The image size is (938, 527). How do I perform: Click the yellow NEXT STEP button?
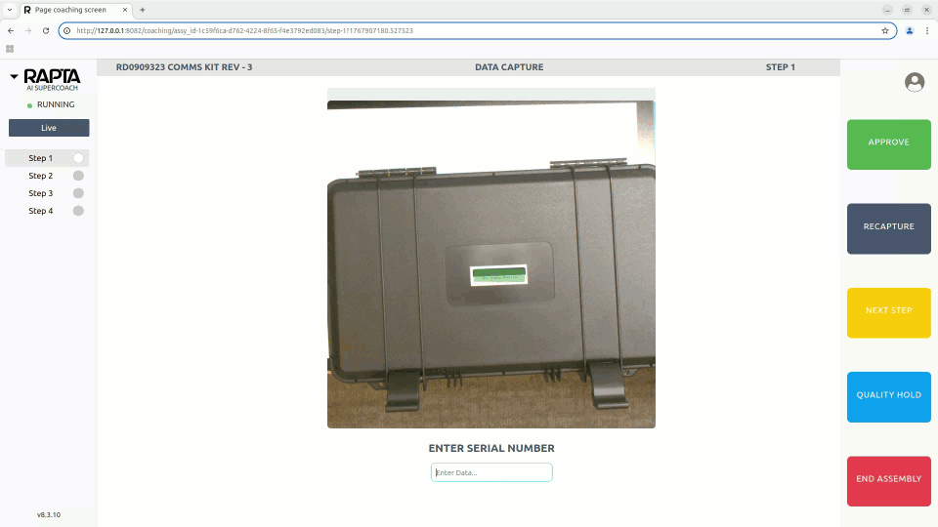(x=888, y=311)
